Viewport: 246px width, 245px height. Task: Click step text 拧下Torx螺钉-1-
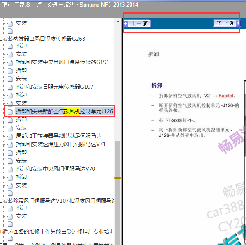(177, 120)
